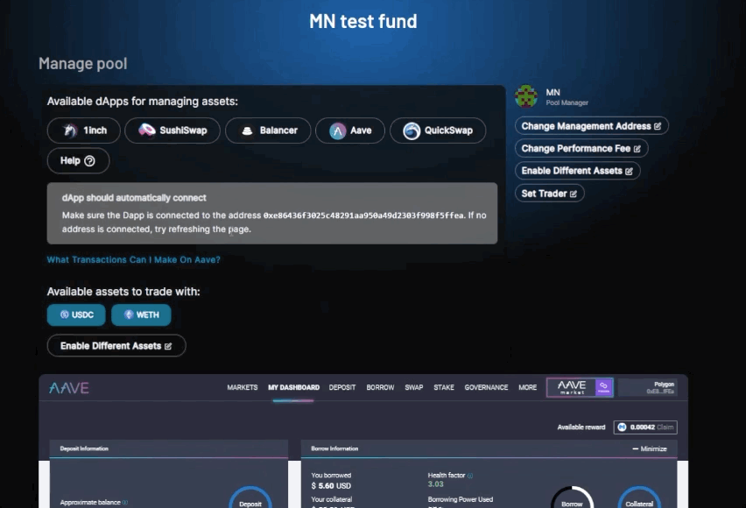Click the 1inch unicorn logo icon
746x508 pixels.
click(70, 131)
